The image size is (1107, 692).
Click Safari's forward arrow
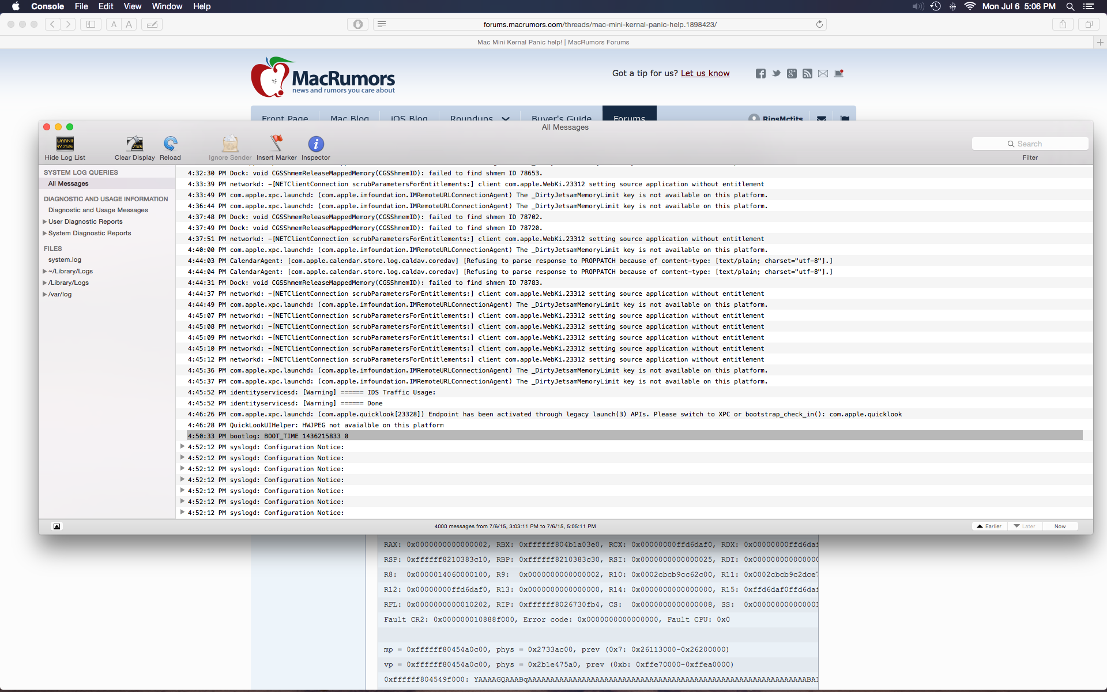coord(68,24)
